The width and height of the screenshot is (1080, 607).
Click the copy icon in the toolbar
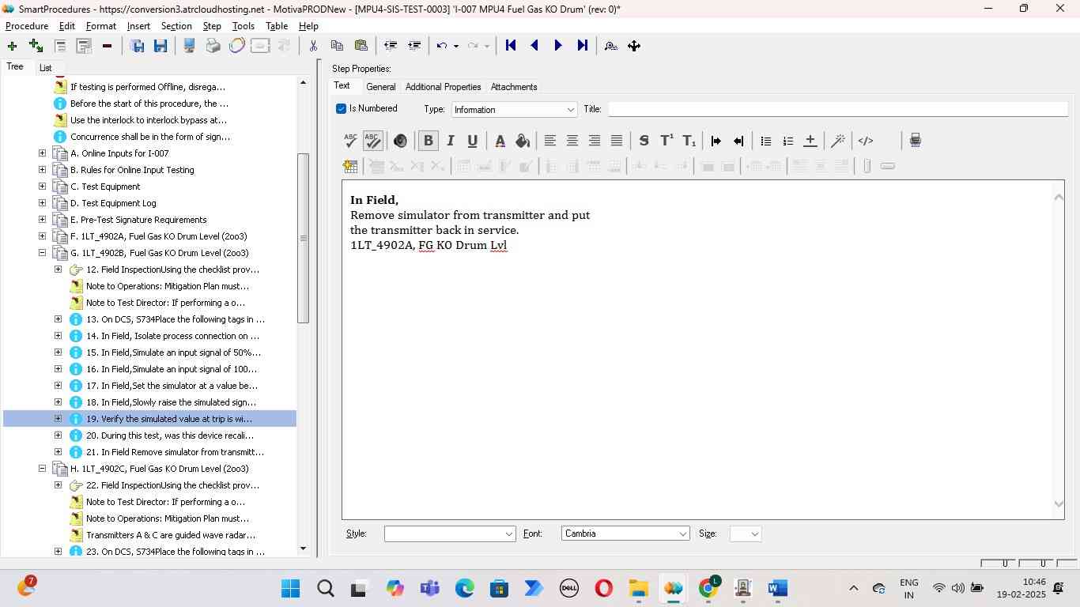click(x=337, y=46)
